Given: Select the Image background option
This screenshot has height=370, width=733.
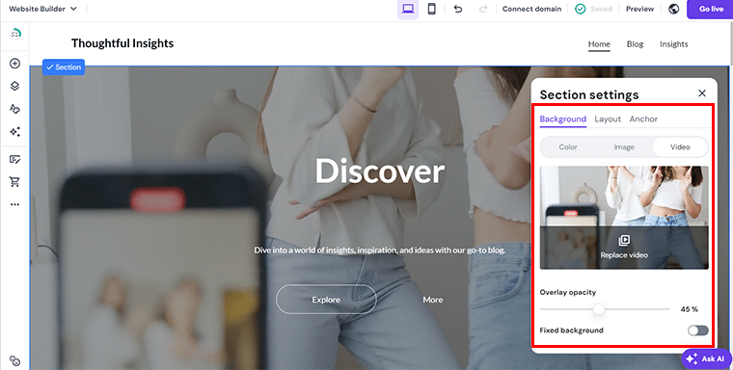Looking at the screenshot, I should (624, 147).
